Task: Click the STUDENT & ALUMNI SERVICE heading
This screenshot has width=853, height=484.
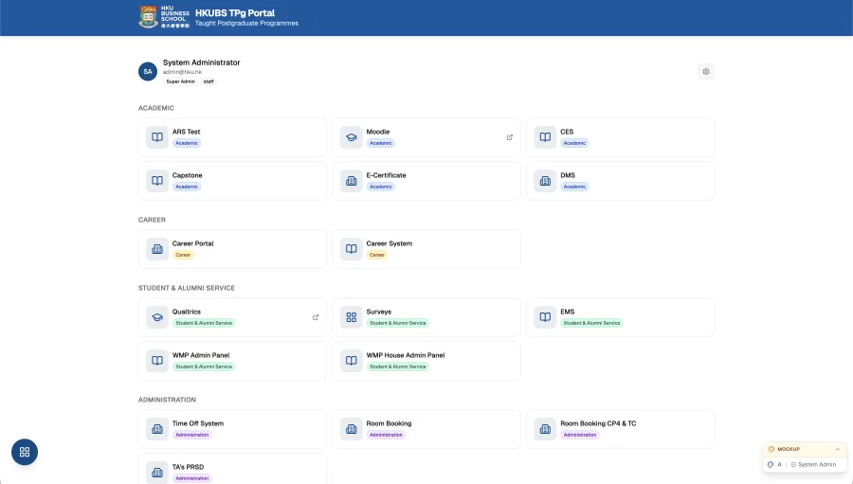Action: pyautogui.click(x=187, y=288)
